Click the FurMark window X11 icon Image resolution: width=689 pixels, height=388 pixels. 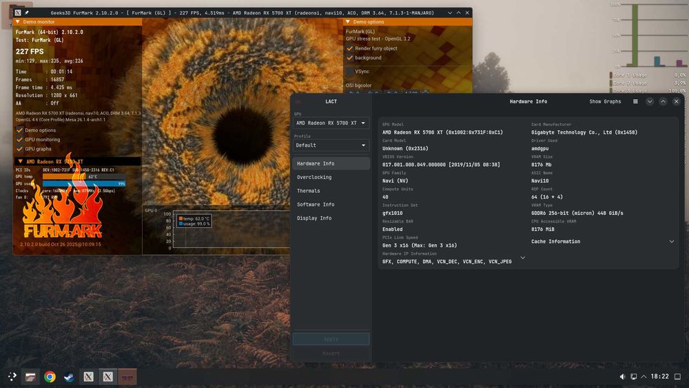(18, 12)
